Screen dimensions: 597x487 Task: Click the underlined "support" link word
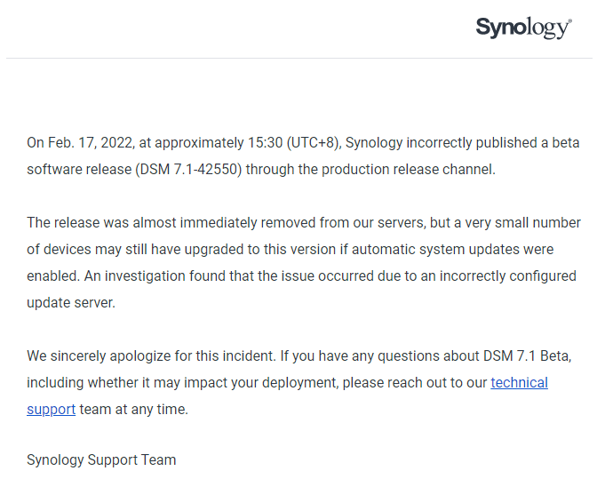(x=51, y=410)
